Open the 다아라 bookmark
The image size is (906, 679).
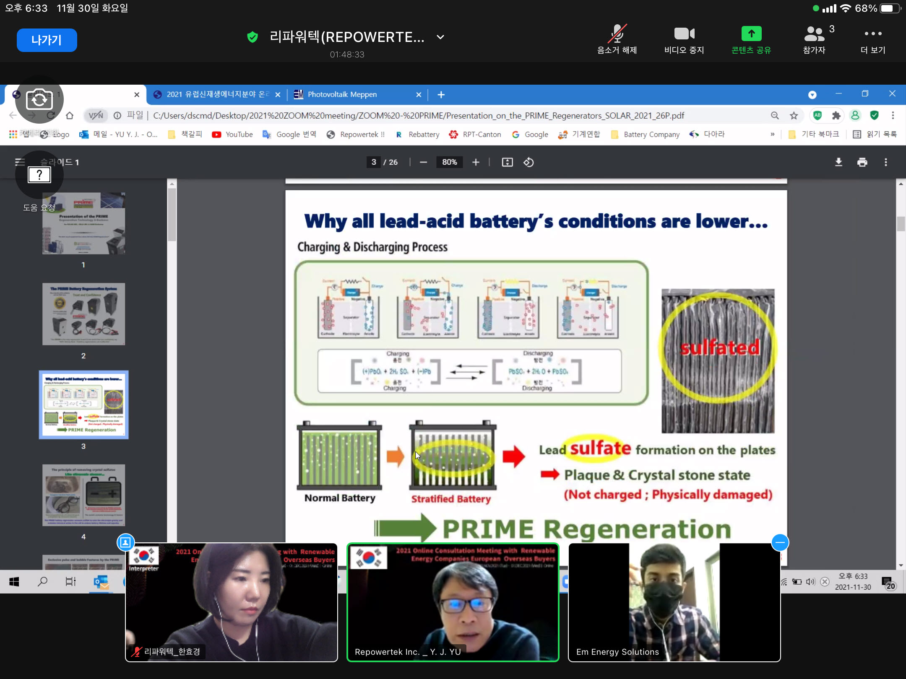click(x=707, y=134)
